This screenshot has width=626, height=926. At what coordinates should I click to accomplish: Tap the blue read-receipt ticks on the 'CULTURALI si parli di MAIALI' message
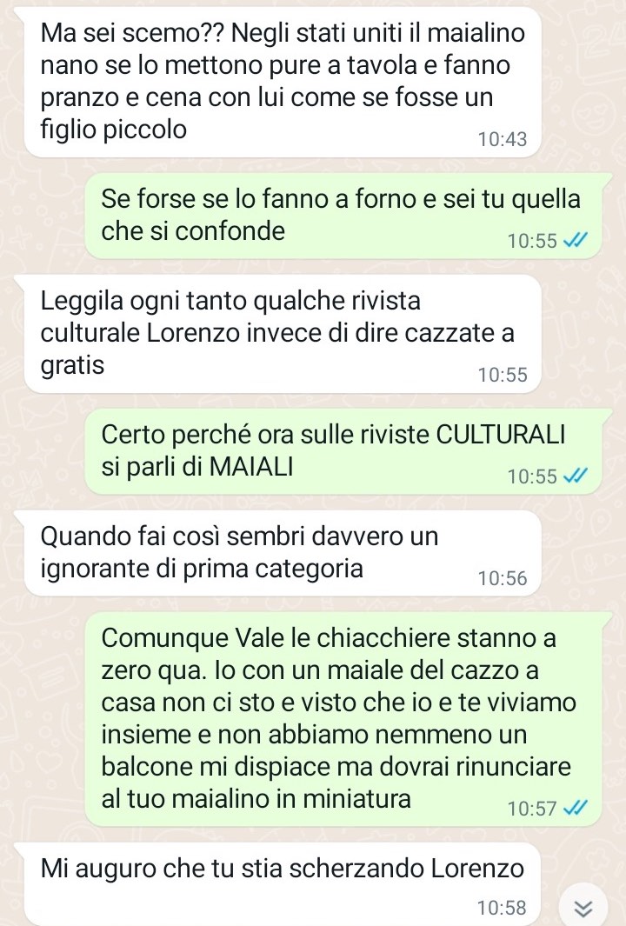[x=576, y=476]
